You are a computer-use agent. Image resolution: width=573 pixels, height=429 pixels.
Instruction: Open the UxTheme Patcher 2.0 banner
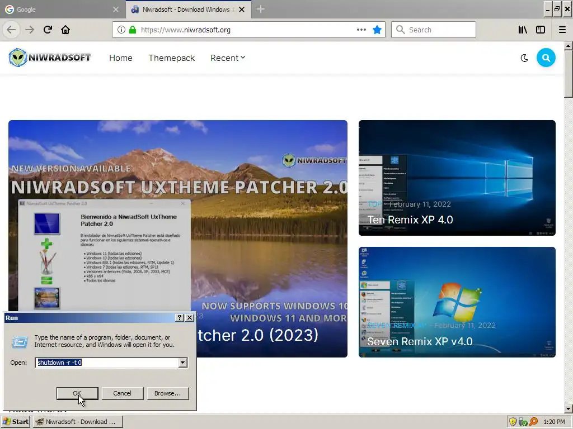click(x=178, y=239)
